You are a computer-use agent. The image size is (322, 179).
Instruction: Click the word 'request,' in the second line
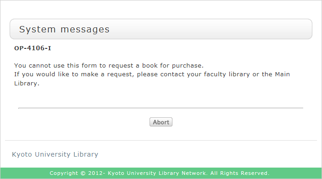pyautogui.click(x=121, y=74)
